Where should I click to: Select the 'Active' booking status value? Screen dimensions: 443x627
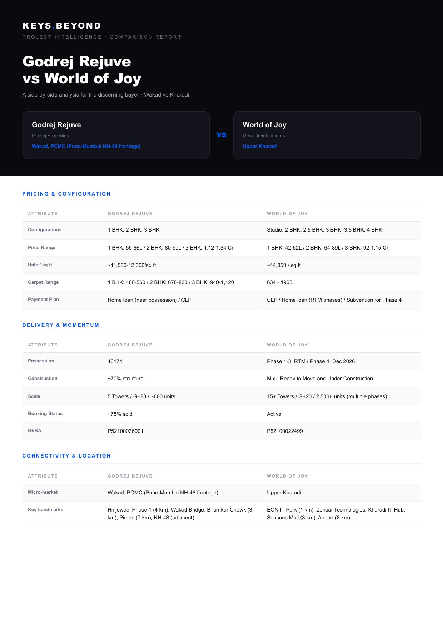274,414
